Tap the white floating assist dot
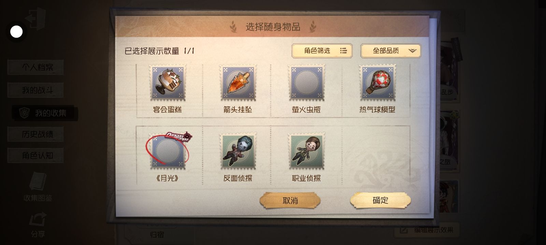The image size is (546, 245). coord(16,32)
